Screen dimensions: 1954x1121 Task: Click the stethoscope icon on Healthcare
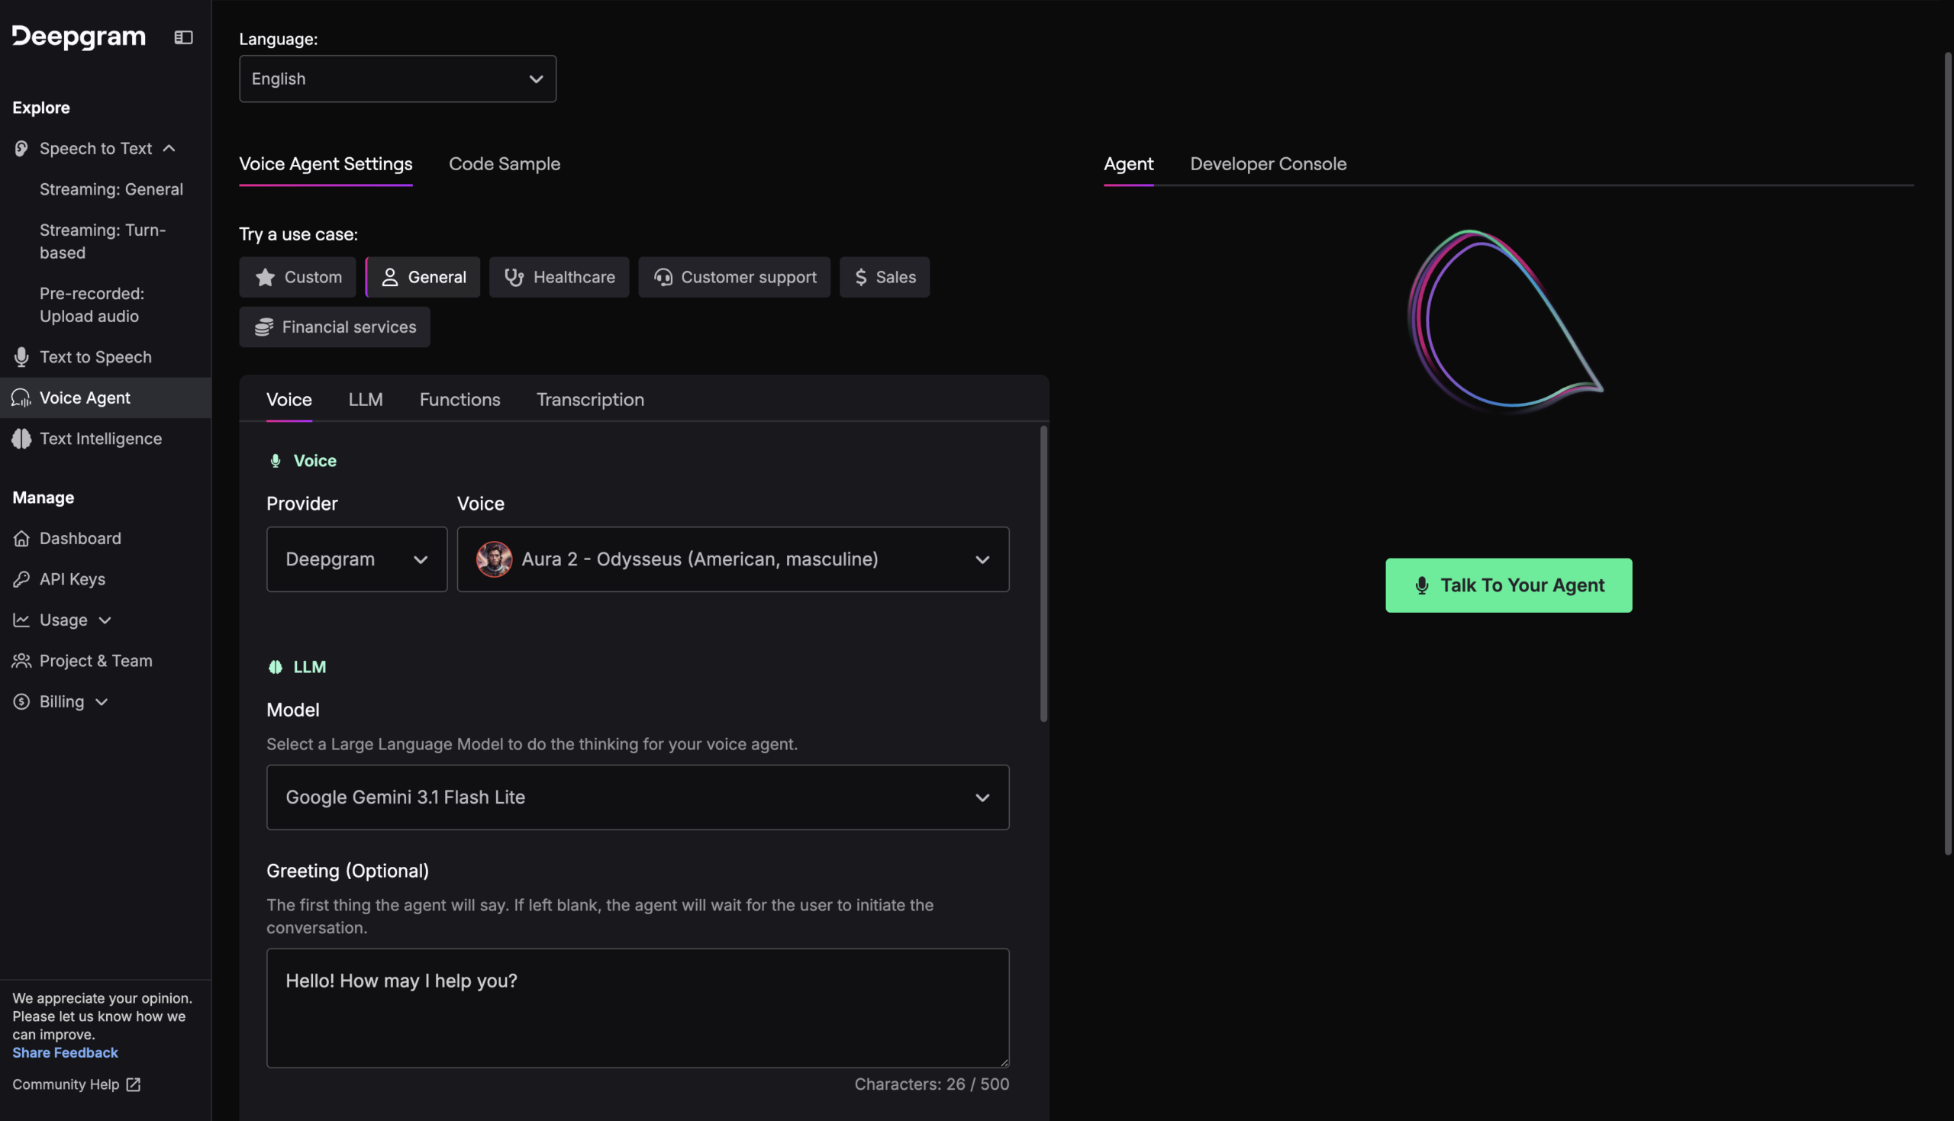514,277
